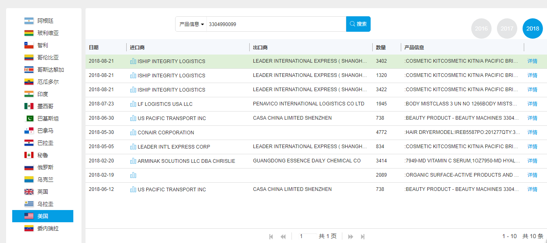Open 详情 for the ARMINAK SOLUTIONS row
The width and height of the screenshot is (547, 243).
pos(532,161)
